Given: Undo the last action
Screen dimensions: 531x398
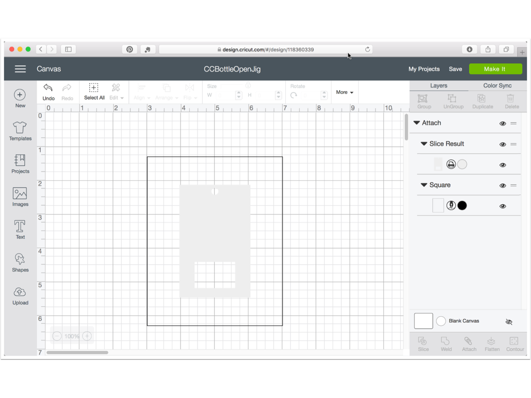Looking at the screenshot, I should pyautogui.click(x=48, y=92).
